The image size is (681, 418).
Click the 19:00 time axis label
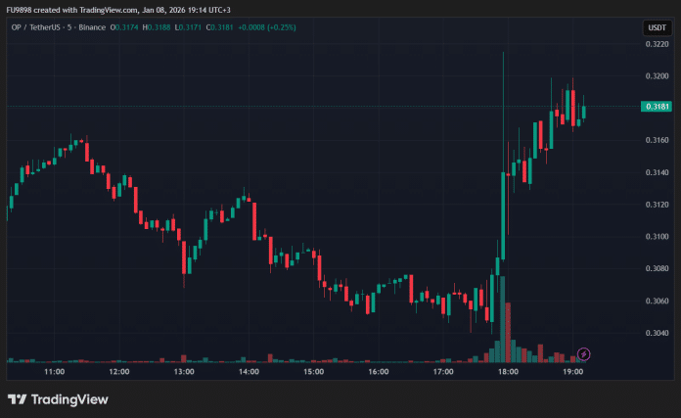572,372
